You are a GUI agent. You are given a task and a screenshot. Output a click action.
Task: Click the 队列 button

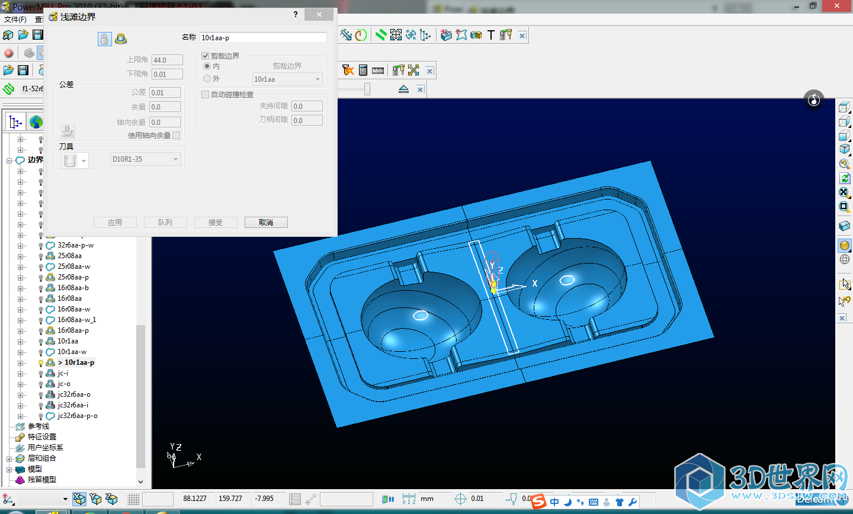click(x=165, y=222)
